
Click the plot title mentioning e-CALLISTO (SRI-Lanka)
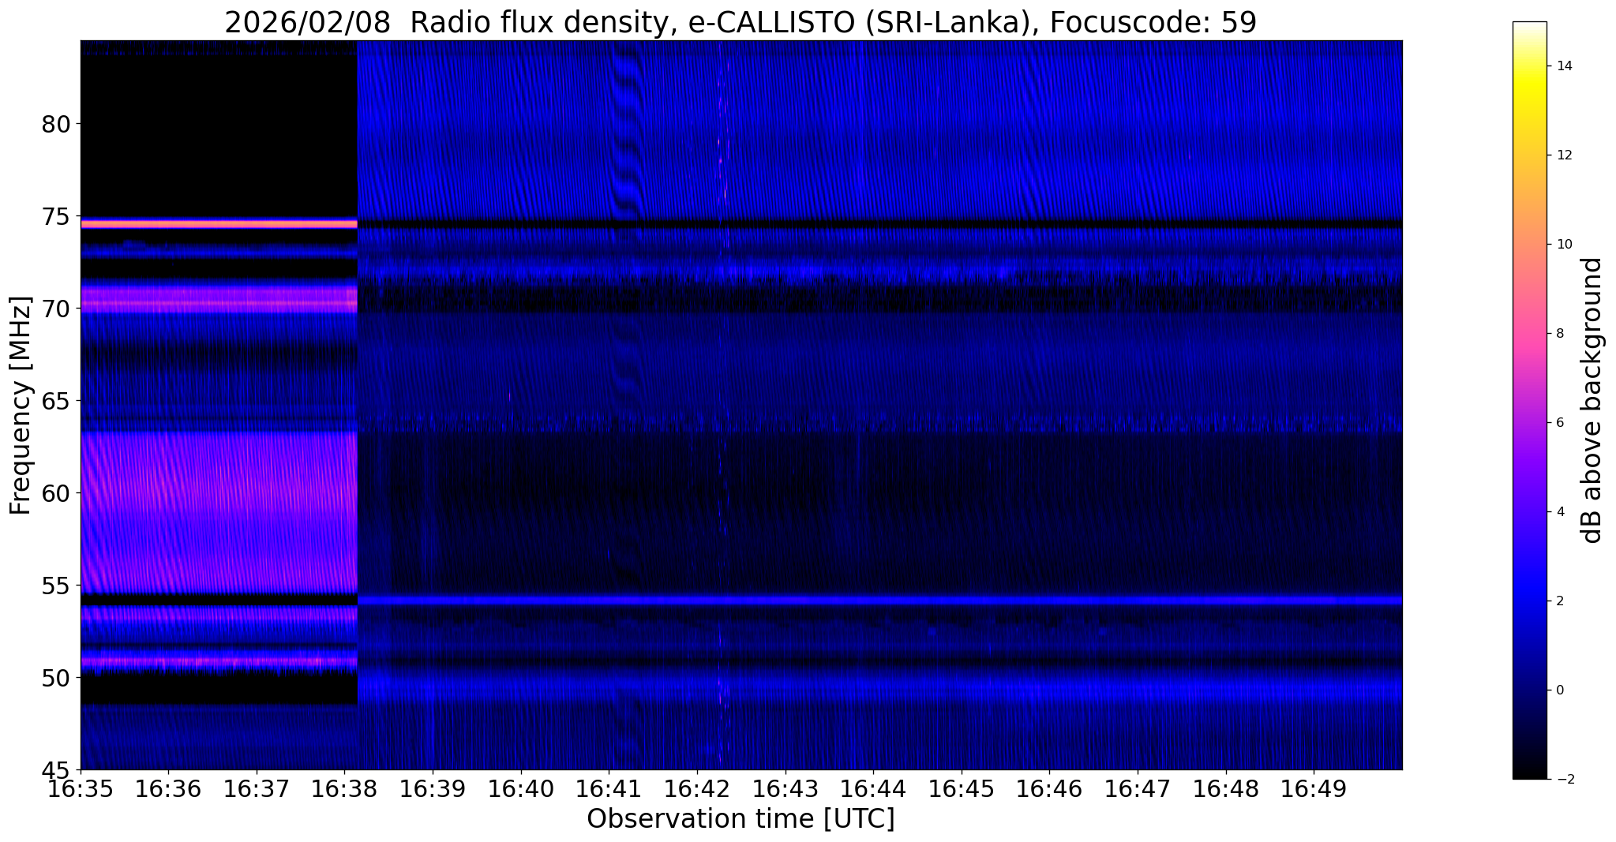(741, 22)
